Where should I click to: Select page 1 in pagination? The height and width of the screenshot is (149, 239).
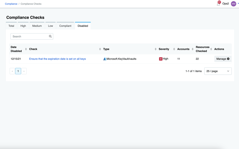[18, 71]
